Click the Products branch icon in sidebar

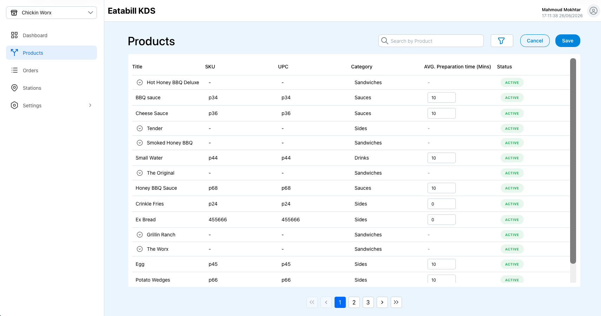pyautogui.click(x=14, y=53)
